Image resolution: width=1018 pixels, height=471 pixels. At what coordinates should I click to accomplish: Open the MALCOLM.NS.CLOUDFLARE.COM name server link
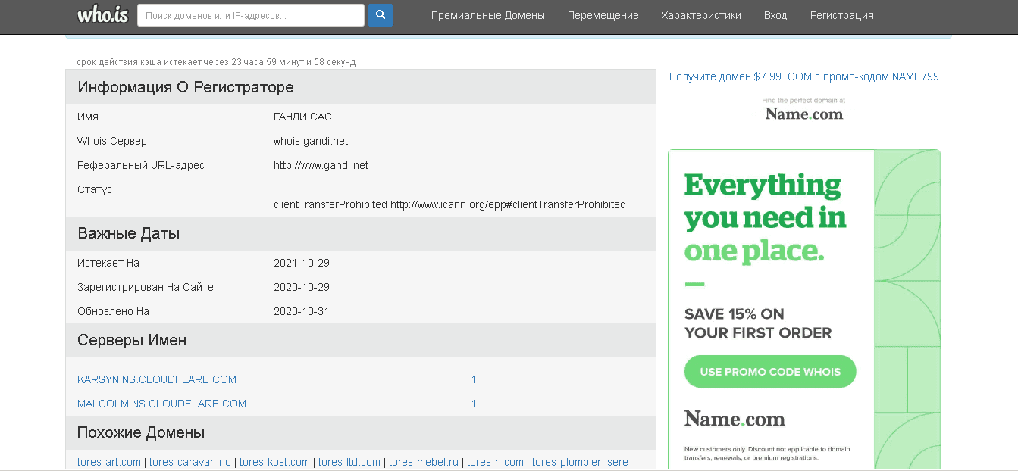161,404
